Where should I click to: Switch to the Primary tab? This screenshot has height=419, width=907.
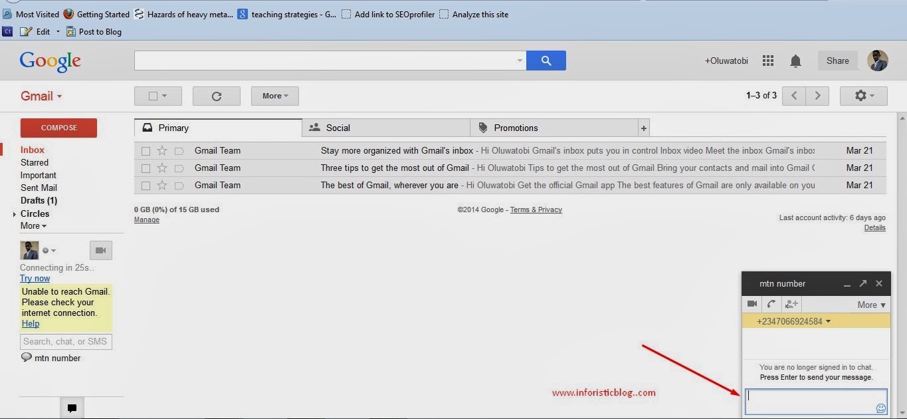pyautogui.click(x=218, y=128)
